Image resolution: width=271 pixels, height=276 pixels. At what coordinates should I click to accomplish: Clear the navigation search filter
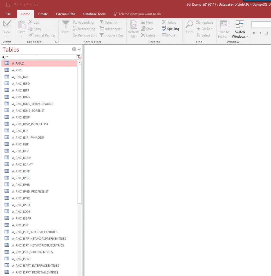point(79,57)
